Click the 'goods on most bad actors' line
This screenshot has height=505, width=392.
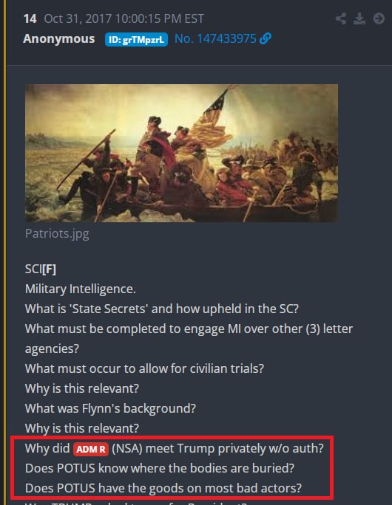163,488
